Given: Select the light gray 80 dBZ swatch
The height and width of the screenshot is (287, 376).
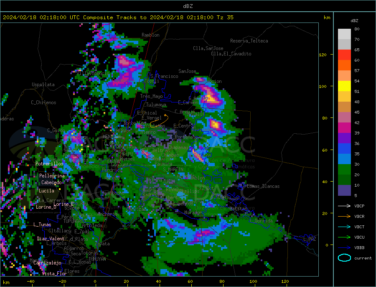Looking at the screenshot, I should 344,34.
